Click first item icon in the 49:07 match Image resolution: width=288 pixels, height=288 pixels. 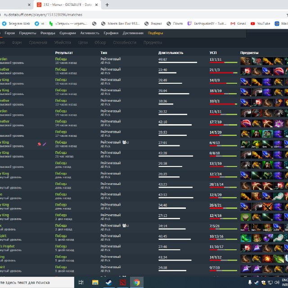(x=246, y=61)
